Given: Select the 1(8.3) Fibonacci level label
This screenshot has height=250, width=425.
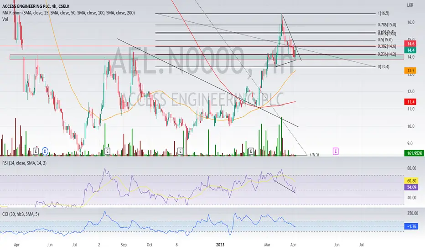Looking at the screenshot, I should click(x=314, y=155).
